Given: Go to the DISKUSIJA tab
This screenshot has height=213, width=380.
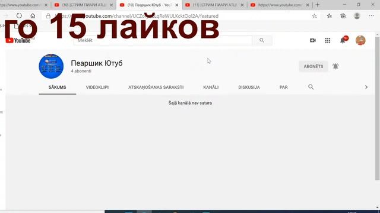Looking at the screenshot, I should [249, 87].
